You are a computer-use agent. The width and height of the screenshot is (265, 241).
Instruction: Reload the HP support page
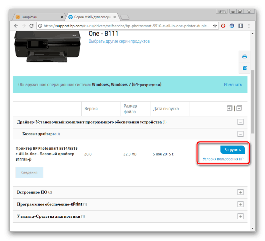tap(31, 26)
